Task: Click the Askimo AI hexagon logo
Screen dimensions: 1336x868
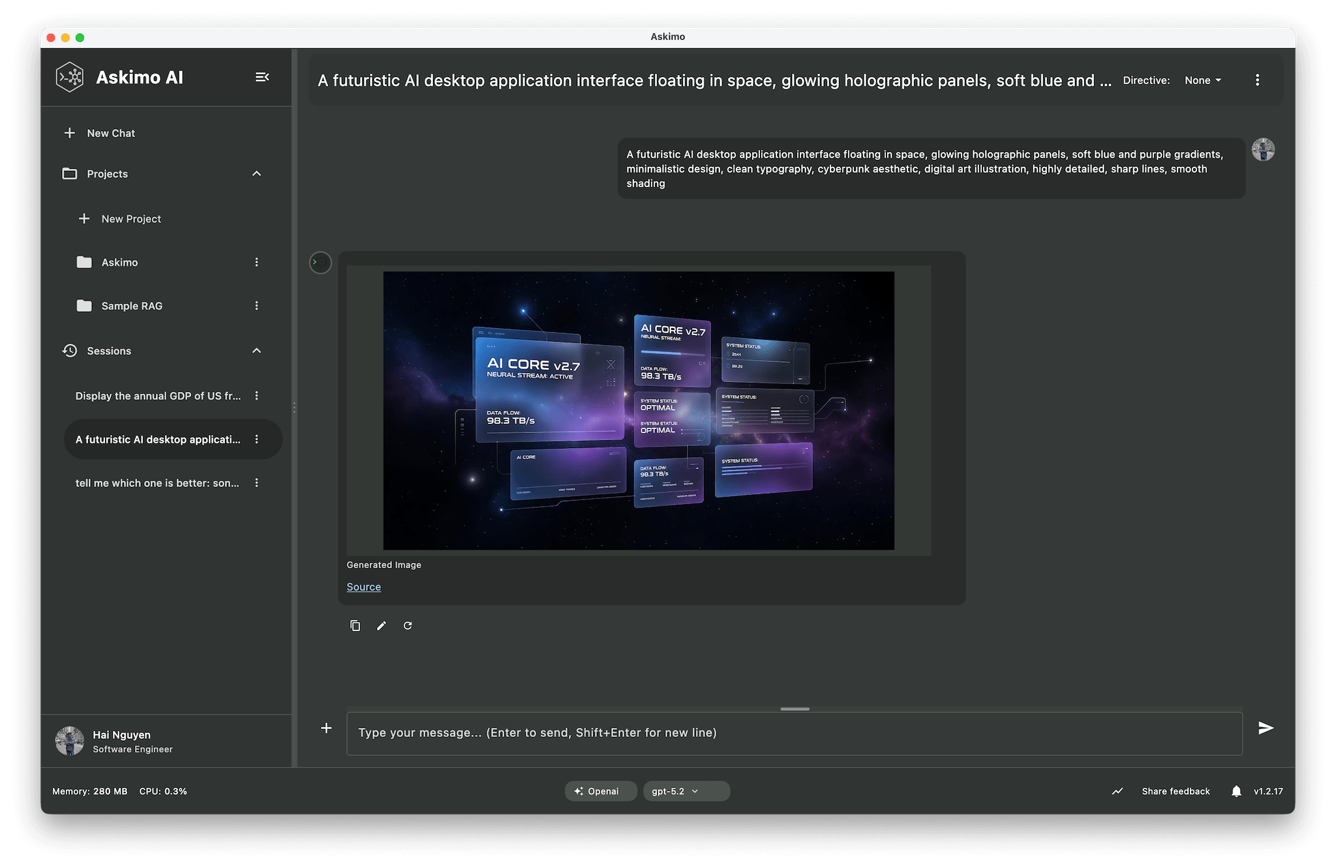Action: (70, 76)
